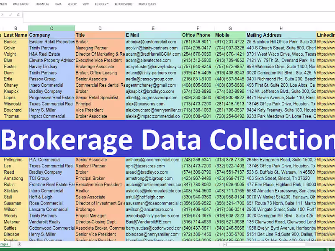Switch to the PAGE LAYOUT tab
The width and height of the screenshot is (335, 251).
click(x=21, y=4)
